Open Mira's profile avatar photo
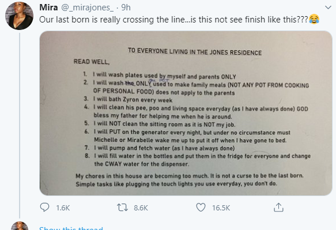This screenshot has height=230, width=336. pos(19,16)
